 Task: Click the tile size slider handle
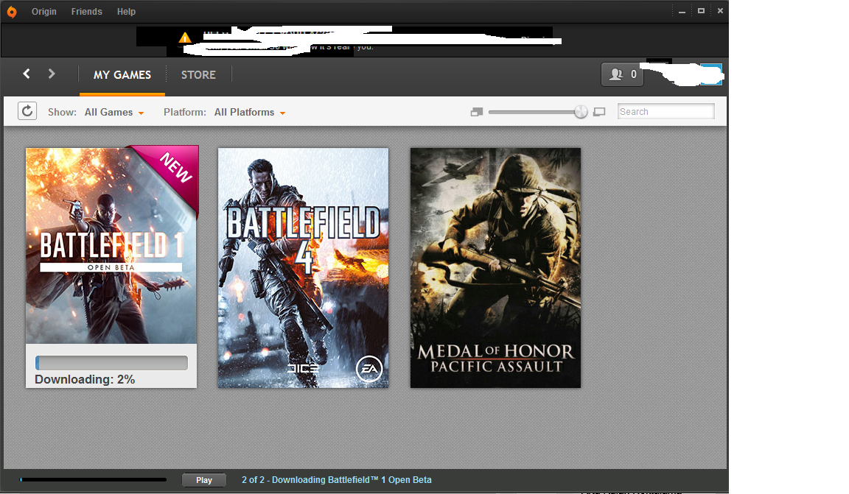(x=581, y=112)
